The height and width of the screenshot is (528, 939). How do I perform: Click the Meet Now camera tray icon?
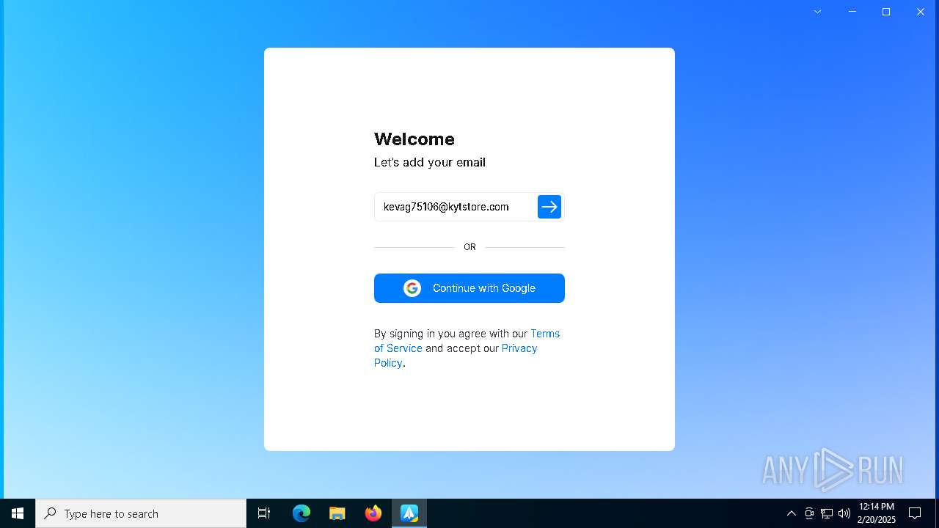pyautogui.click(x=809, y=513)
